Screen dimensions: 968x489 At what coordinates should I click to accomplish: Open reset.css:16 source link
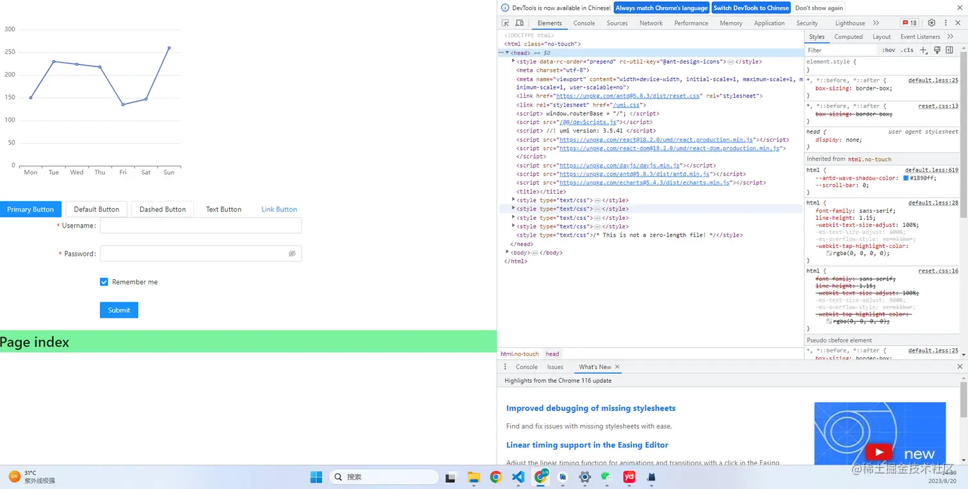938,271
